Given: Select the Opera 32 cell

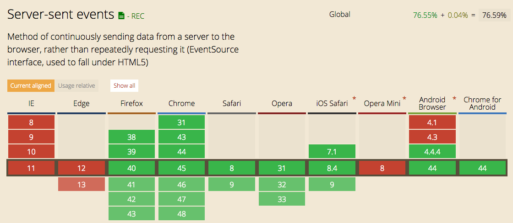Looking at the screenshot, I should pyautogui.click(x=282, y=185).
